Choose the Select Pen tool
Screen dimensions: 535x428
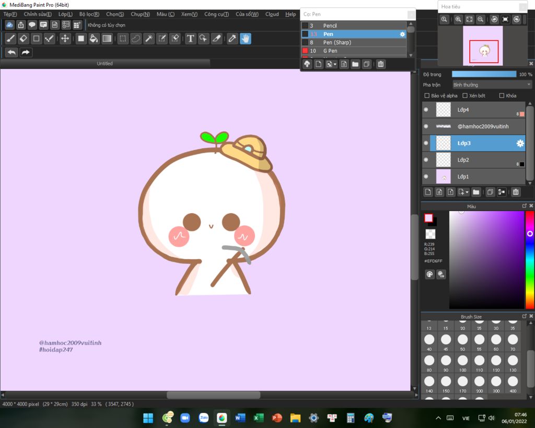pyautogui.click(x=162, y=39)
